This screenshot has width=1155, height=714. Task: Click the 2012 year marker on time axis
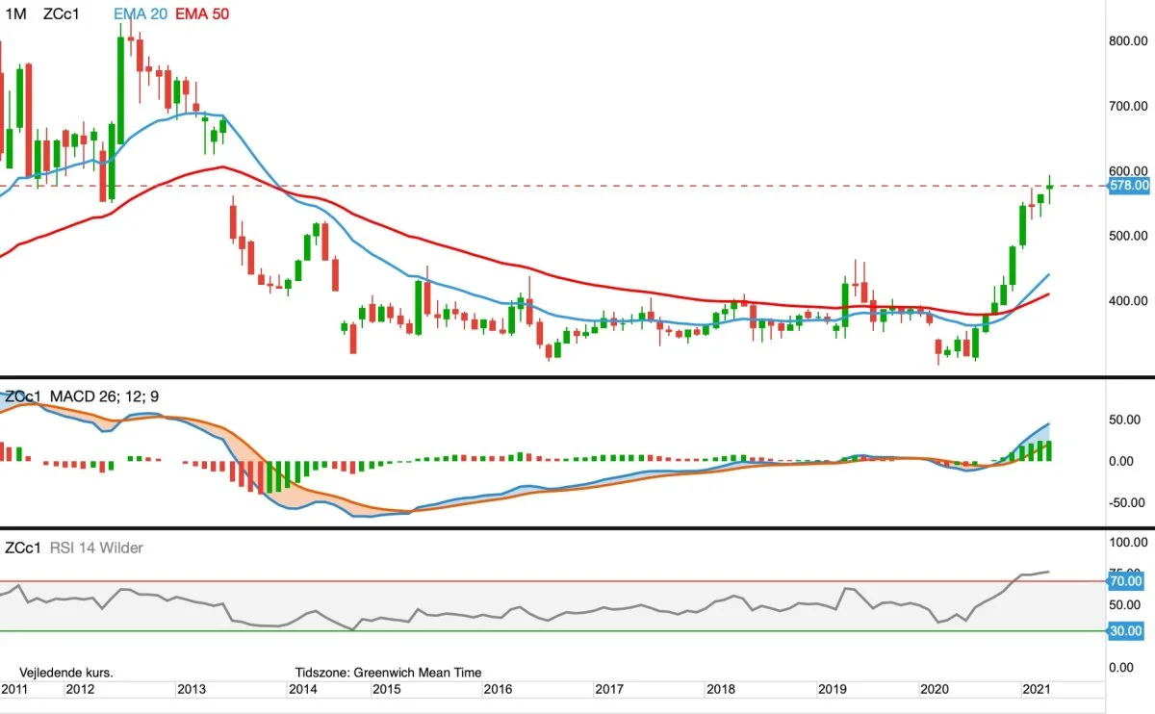click(x=79, y=689)
